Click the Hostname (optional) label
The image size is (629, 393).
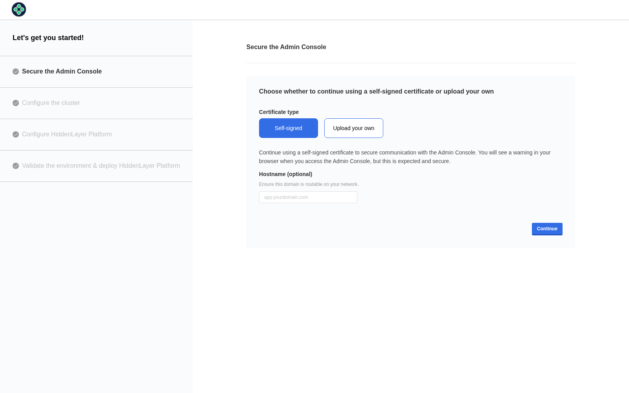[x=285, y=174]
